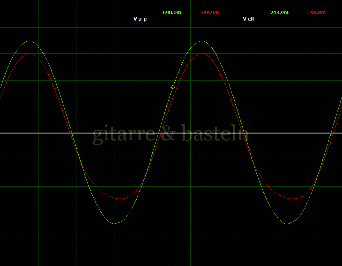Click the "V p-p" measurement label
Viewport: 342px width, 266px height.
(x=140, y=19)
